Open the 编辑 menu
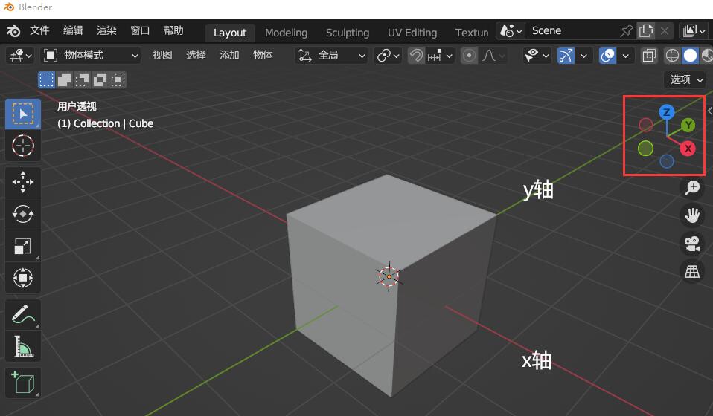713x416 pixels. (x=73, y=31)
